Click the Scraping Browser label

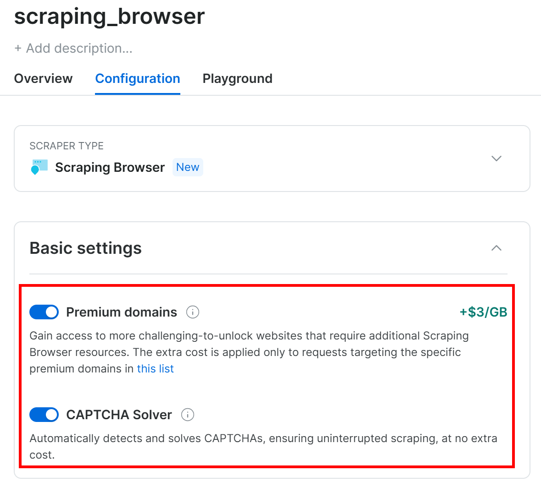pos(110,167)
